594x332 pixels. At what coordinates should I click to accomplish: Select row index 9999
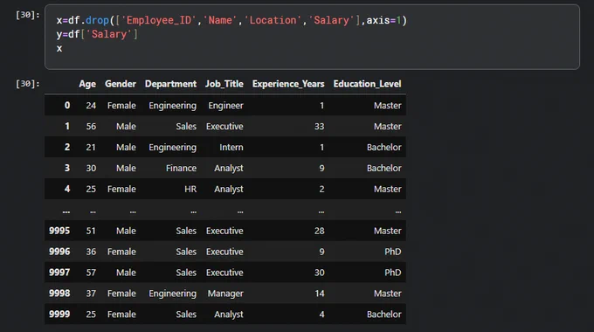59,314
